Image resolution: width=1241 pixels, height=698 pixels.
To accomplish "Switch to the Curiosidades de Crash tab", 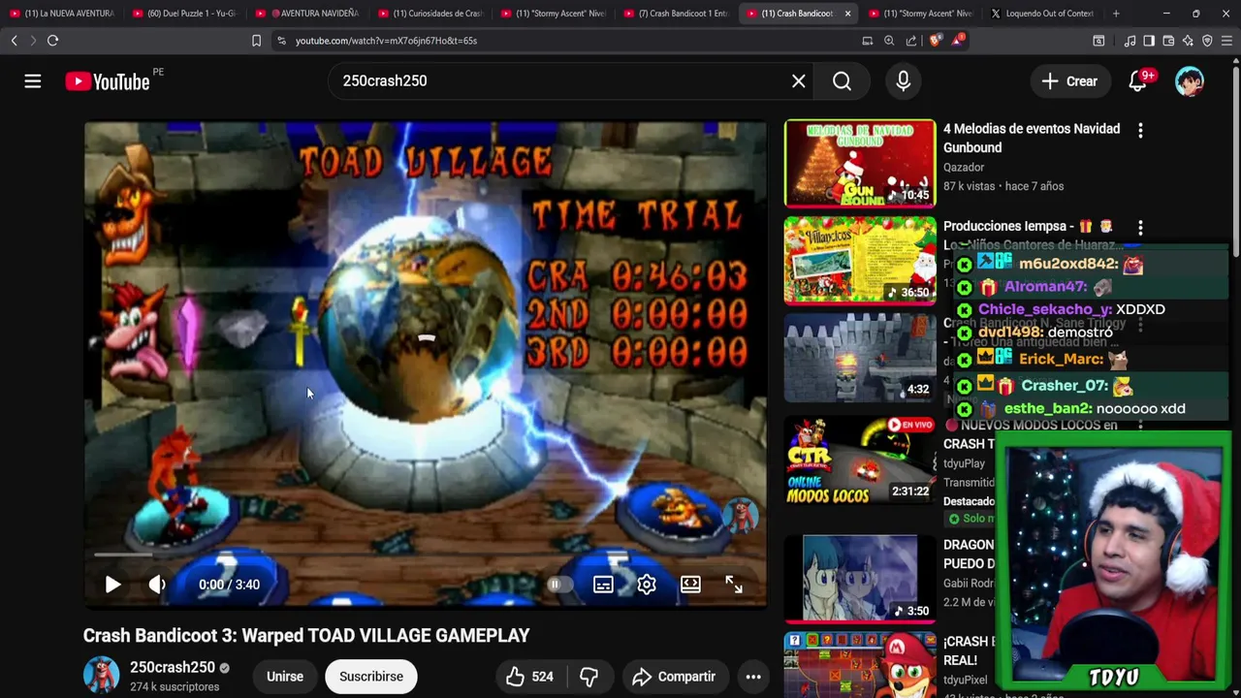I will click(430, 14).
